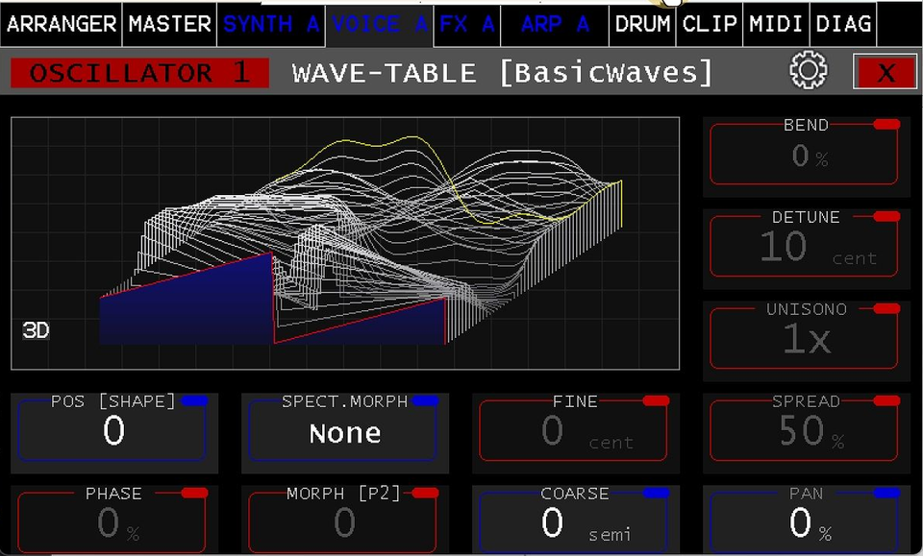
Task: Switch to the DRUM tab
Action: 642,24
